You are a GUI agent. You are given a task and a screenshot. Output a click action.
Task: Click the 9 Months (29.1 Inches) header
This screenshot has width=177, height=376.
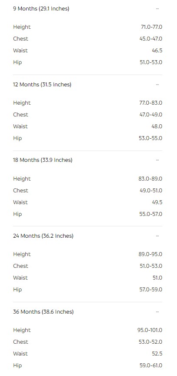[41, 9]
